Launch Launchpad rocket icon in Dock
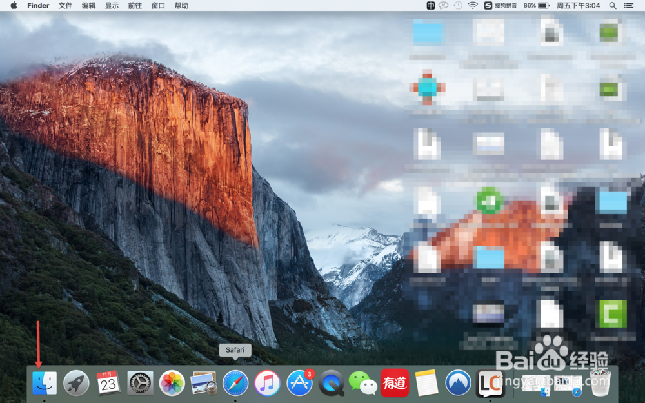 pyautogui.click(x=76, y=383)
